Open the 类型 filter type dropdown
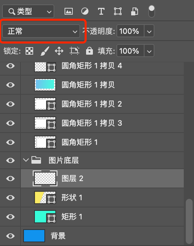The width and height of the screenshot is (194, 246). coord(28,11)
